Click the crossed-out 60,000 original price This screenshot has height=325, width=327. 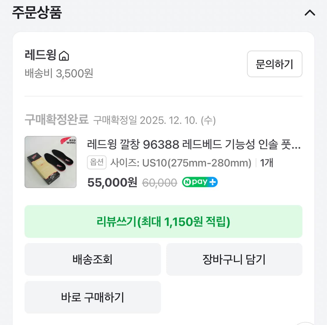(x=159, y=182)
